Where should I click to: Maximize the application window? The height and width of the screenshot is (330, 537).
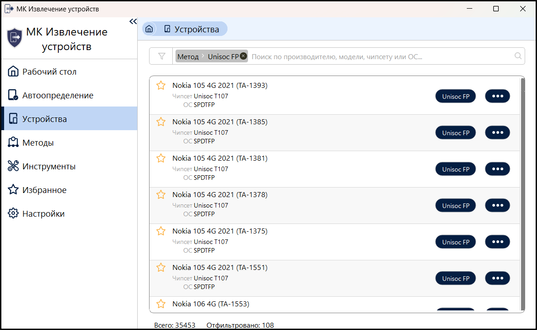(496, 9)
